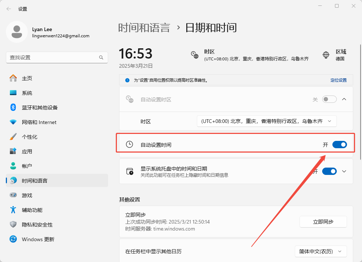
Task: Open the user profile avatar picture
Action: 17,32
